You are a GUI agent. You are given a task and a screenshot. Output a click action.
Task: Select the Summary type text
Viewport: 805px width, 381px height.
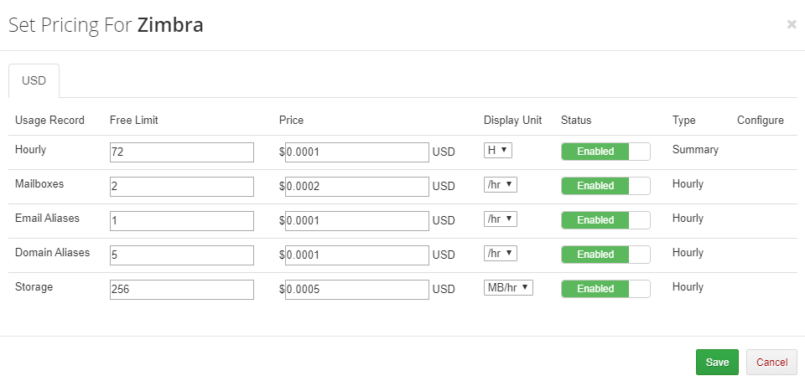click(x=695, y=150)
